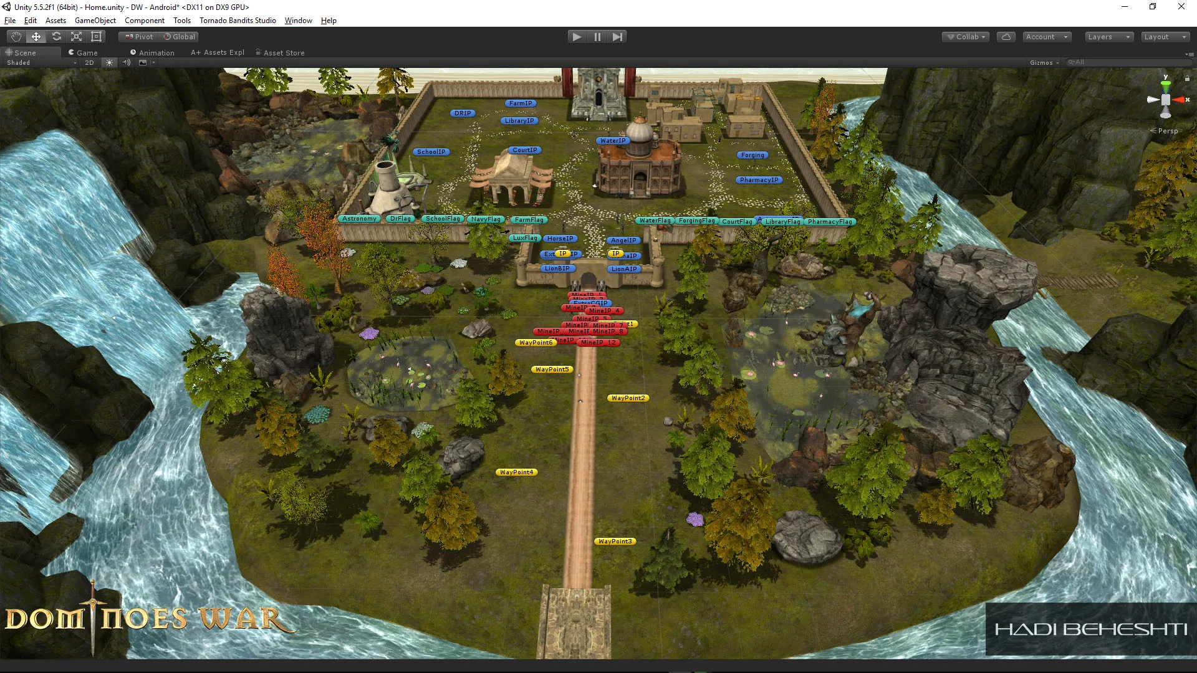Click the Step frame button
The height and width of the screenshot is (673, 1197).
point(617,37)
